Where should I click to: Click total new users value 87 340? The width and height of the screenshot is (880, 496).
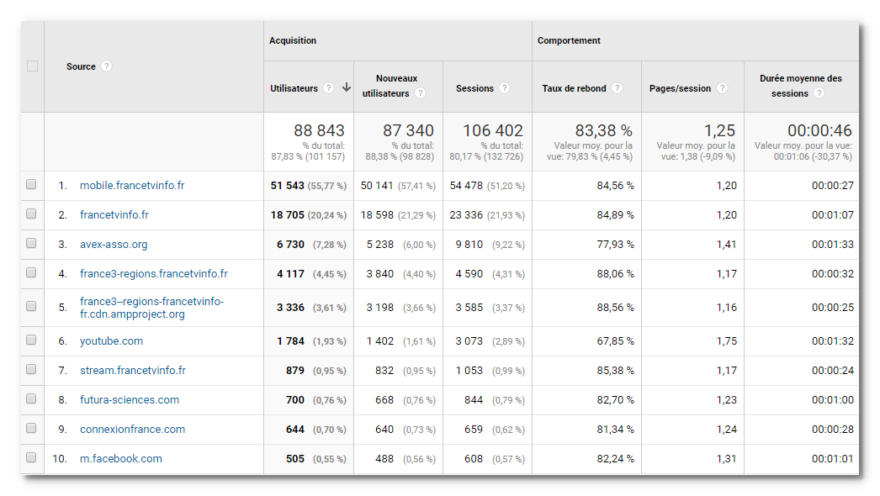pos(408,130)
